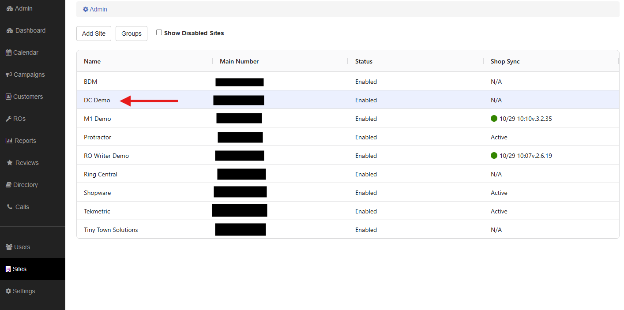Image resolution: width=624 pixels, height=310 pixels.
Task: Enable the Show Disabled Sites checkbox
Action: click(x=159, y=33)
